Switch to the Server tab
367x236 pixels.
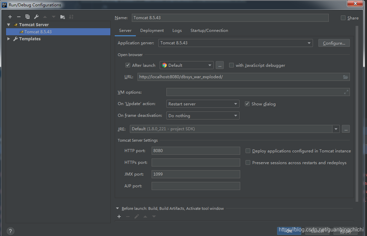click(125, 31)
